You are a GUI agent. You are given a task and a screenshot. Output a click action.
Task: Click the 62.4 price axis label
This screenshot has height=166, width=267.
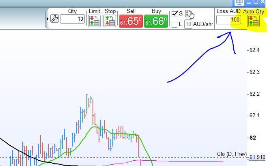[254, 50]
